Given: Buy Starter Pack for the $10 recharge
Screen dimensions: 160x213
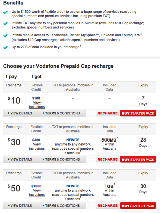Looking at the screenshot, I should [x=138, y=113].
